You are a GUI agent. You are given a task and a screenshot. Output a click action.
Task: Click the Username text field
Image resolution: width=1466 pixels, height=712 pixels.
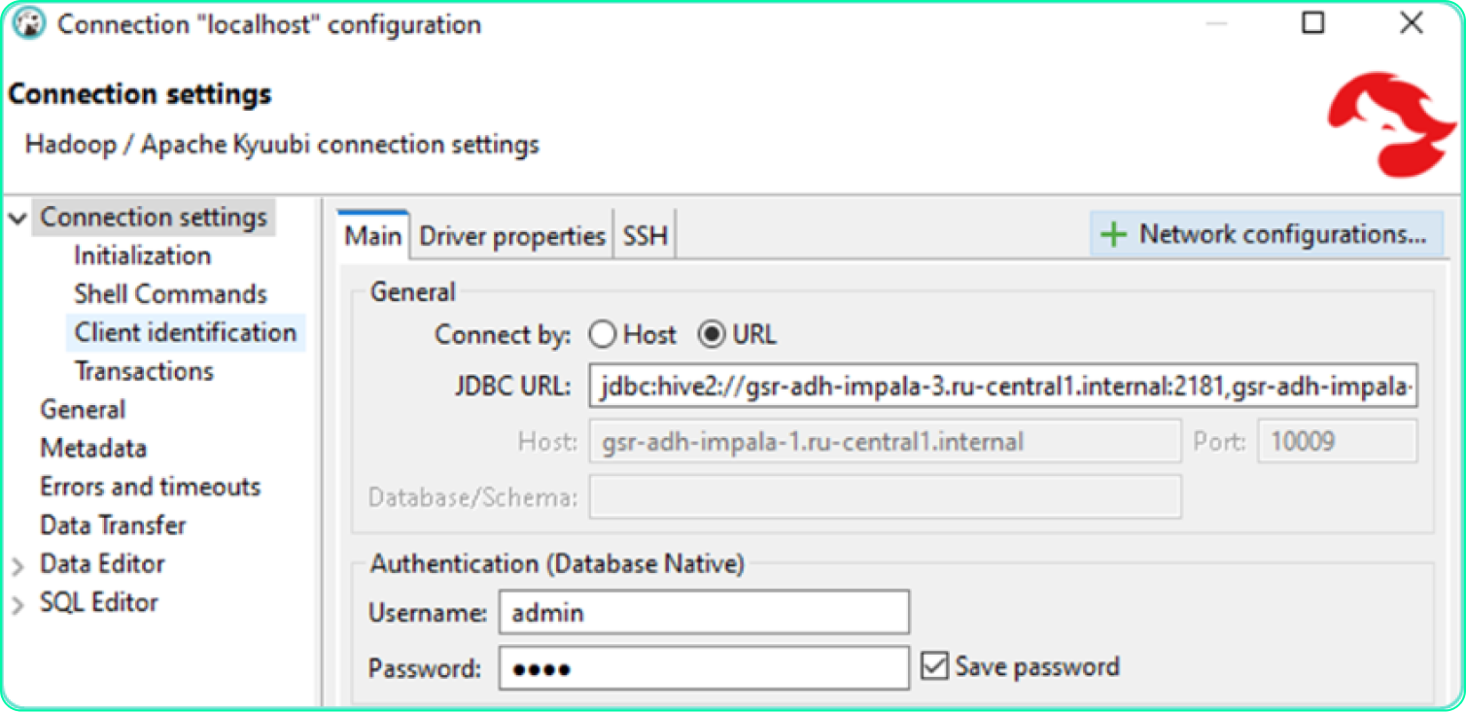[x=704, y=613]
